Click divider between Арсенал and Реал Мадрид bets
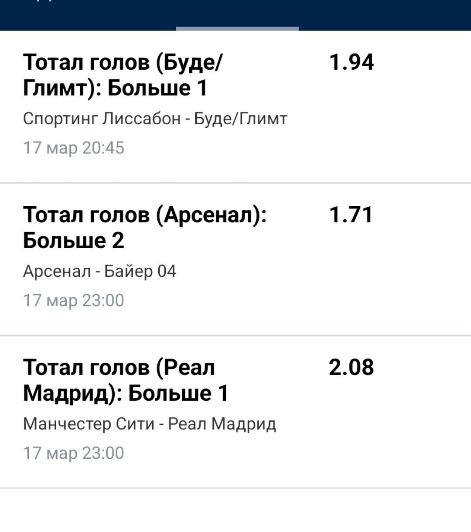This screenshot has width=471, height=532. [x=235, y=336]
